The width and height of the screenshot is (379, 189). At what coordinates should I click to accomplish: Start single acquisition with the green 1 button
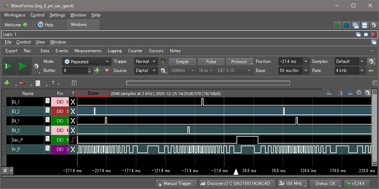pos(10,66)
